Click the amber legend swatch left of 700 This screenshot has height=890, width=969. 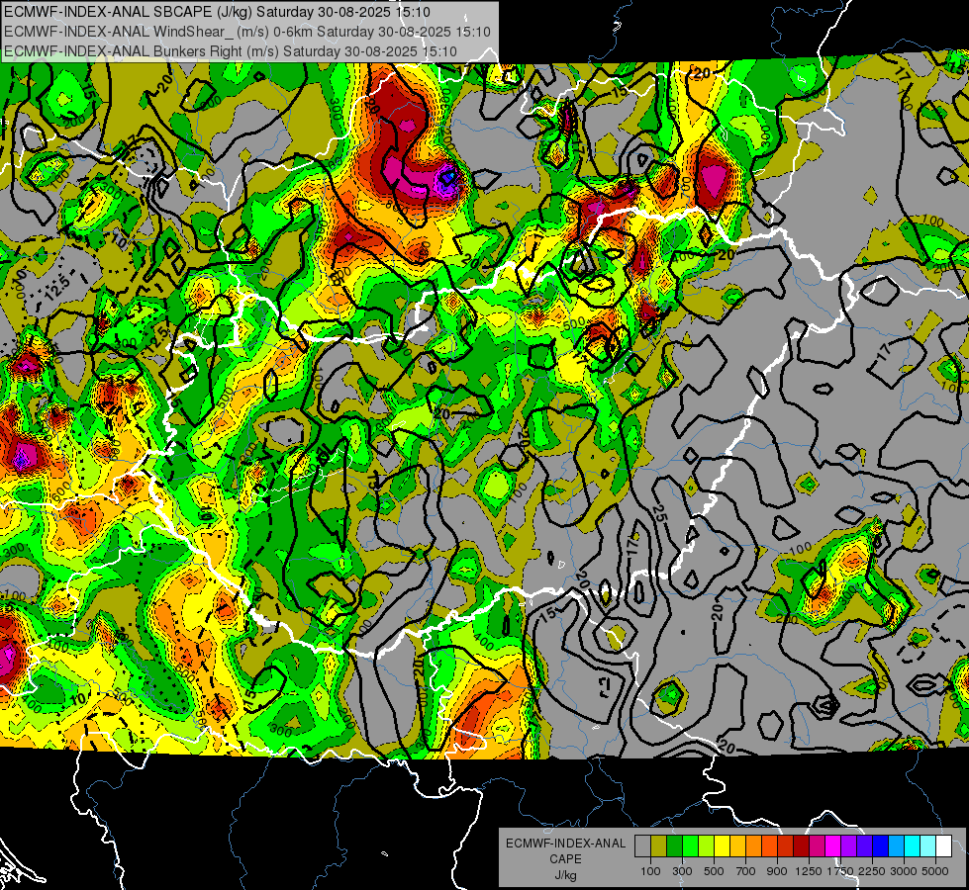pos(737,846)
